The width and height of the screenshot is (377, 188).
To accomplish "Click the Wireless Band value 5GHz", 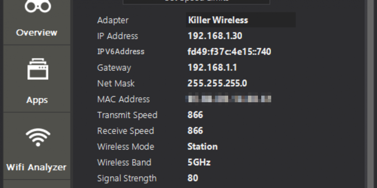I will coord(199,162).
